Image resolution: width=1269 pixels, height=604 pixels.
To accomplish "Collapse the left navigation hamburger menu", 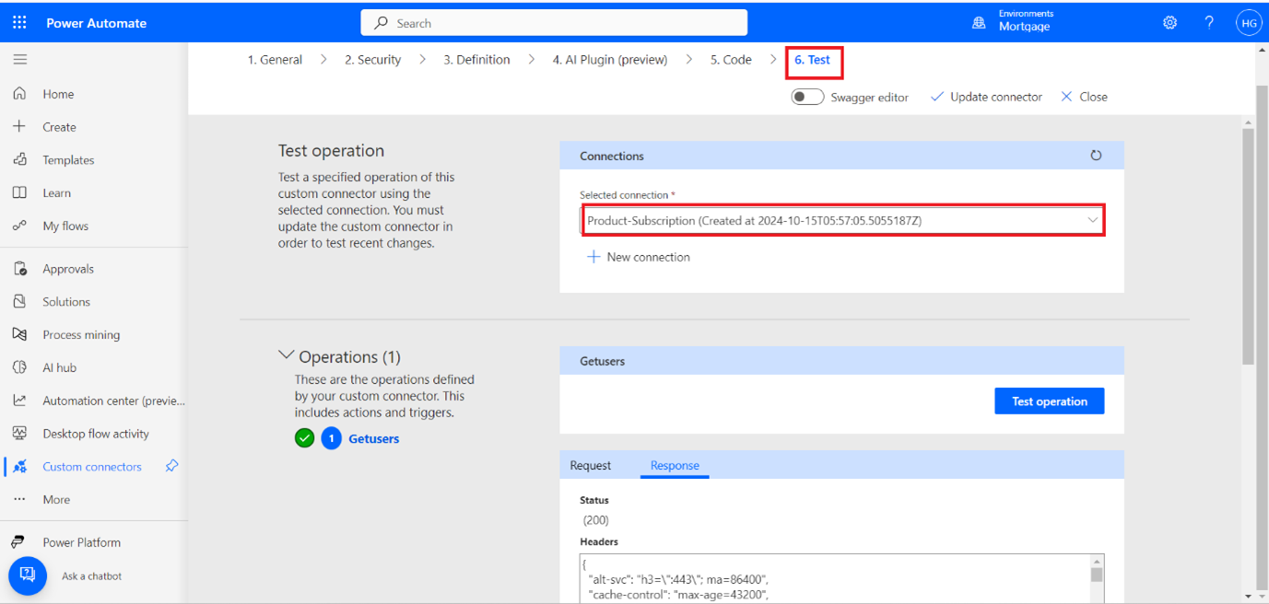I will 19,60.
